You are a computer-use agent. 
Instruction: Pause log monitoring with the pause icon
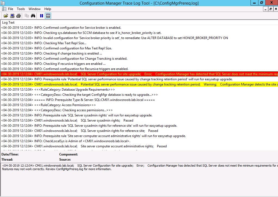pyautogui.click(x=42, y=16)
